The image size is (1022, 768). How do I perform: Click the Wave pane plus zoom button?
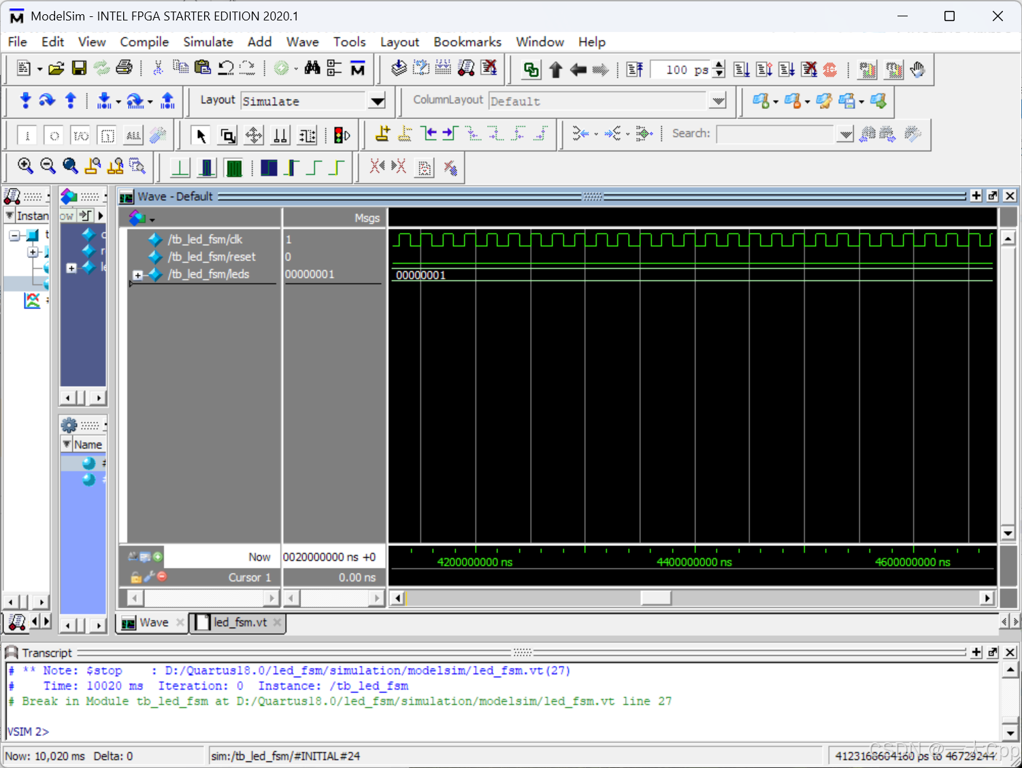point(976,196)
